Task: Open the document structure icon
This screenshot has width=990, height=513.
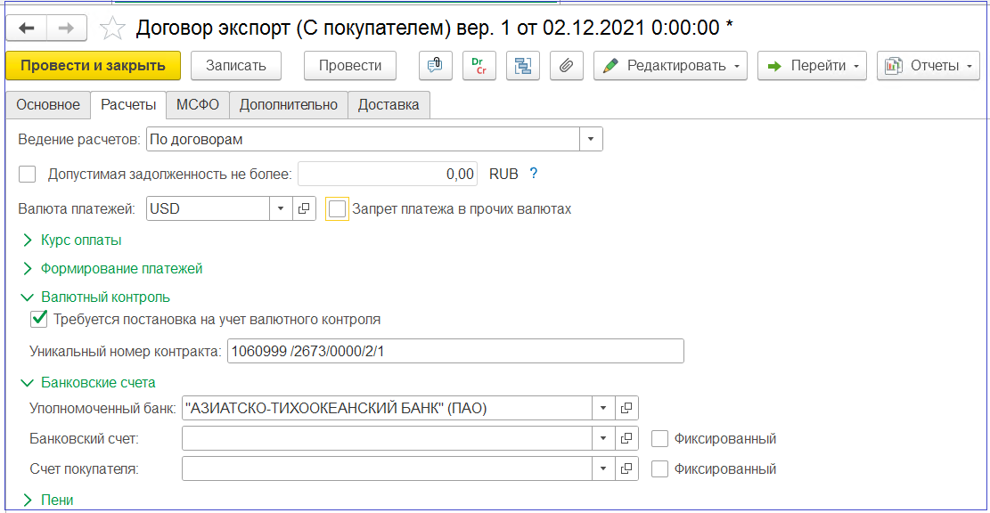Action: 522,66
